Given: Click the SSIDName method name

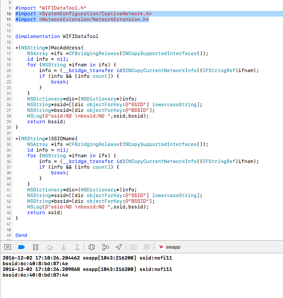Looking at the screenshot, I should [x=63, y=139].
